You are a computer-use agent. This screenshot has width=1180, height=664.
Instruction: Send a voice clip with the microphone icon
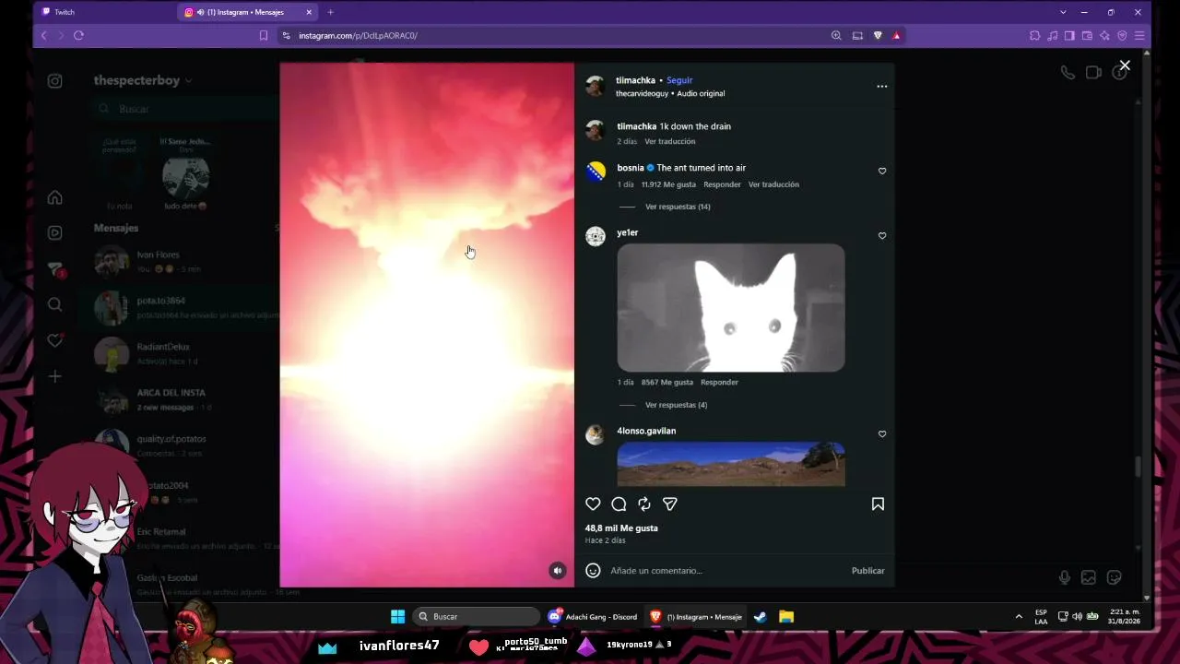point(1065,577)
